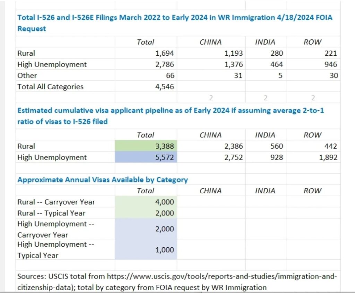Screen dimensions: 355x293
Task: Click India High Unemployment pipeline value 928
Action: tap(277, 157)
